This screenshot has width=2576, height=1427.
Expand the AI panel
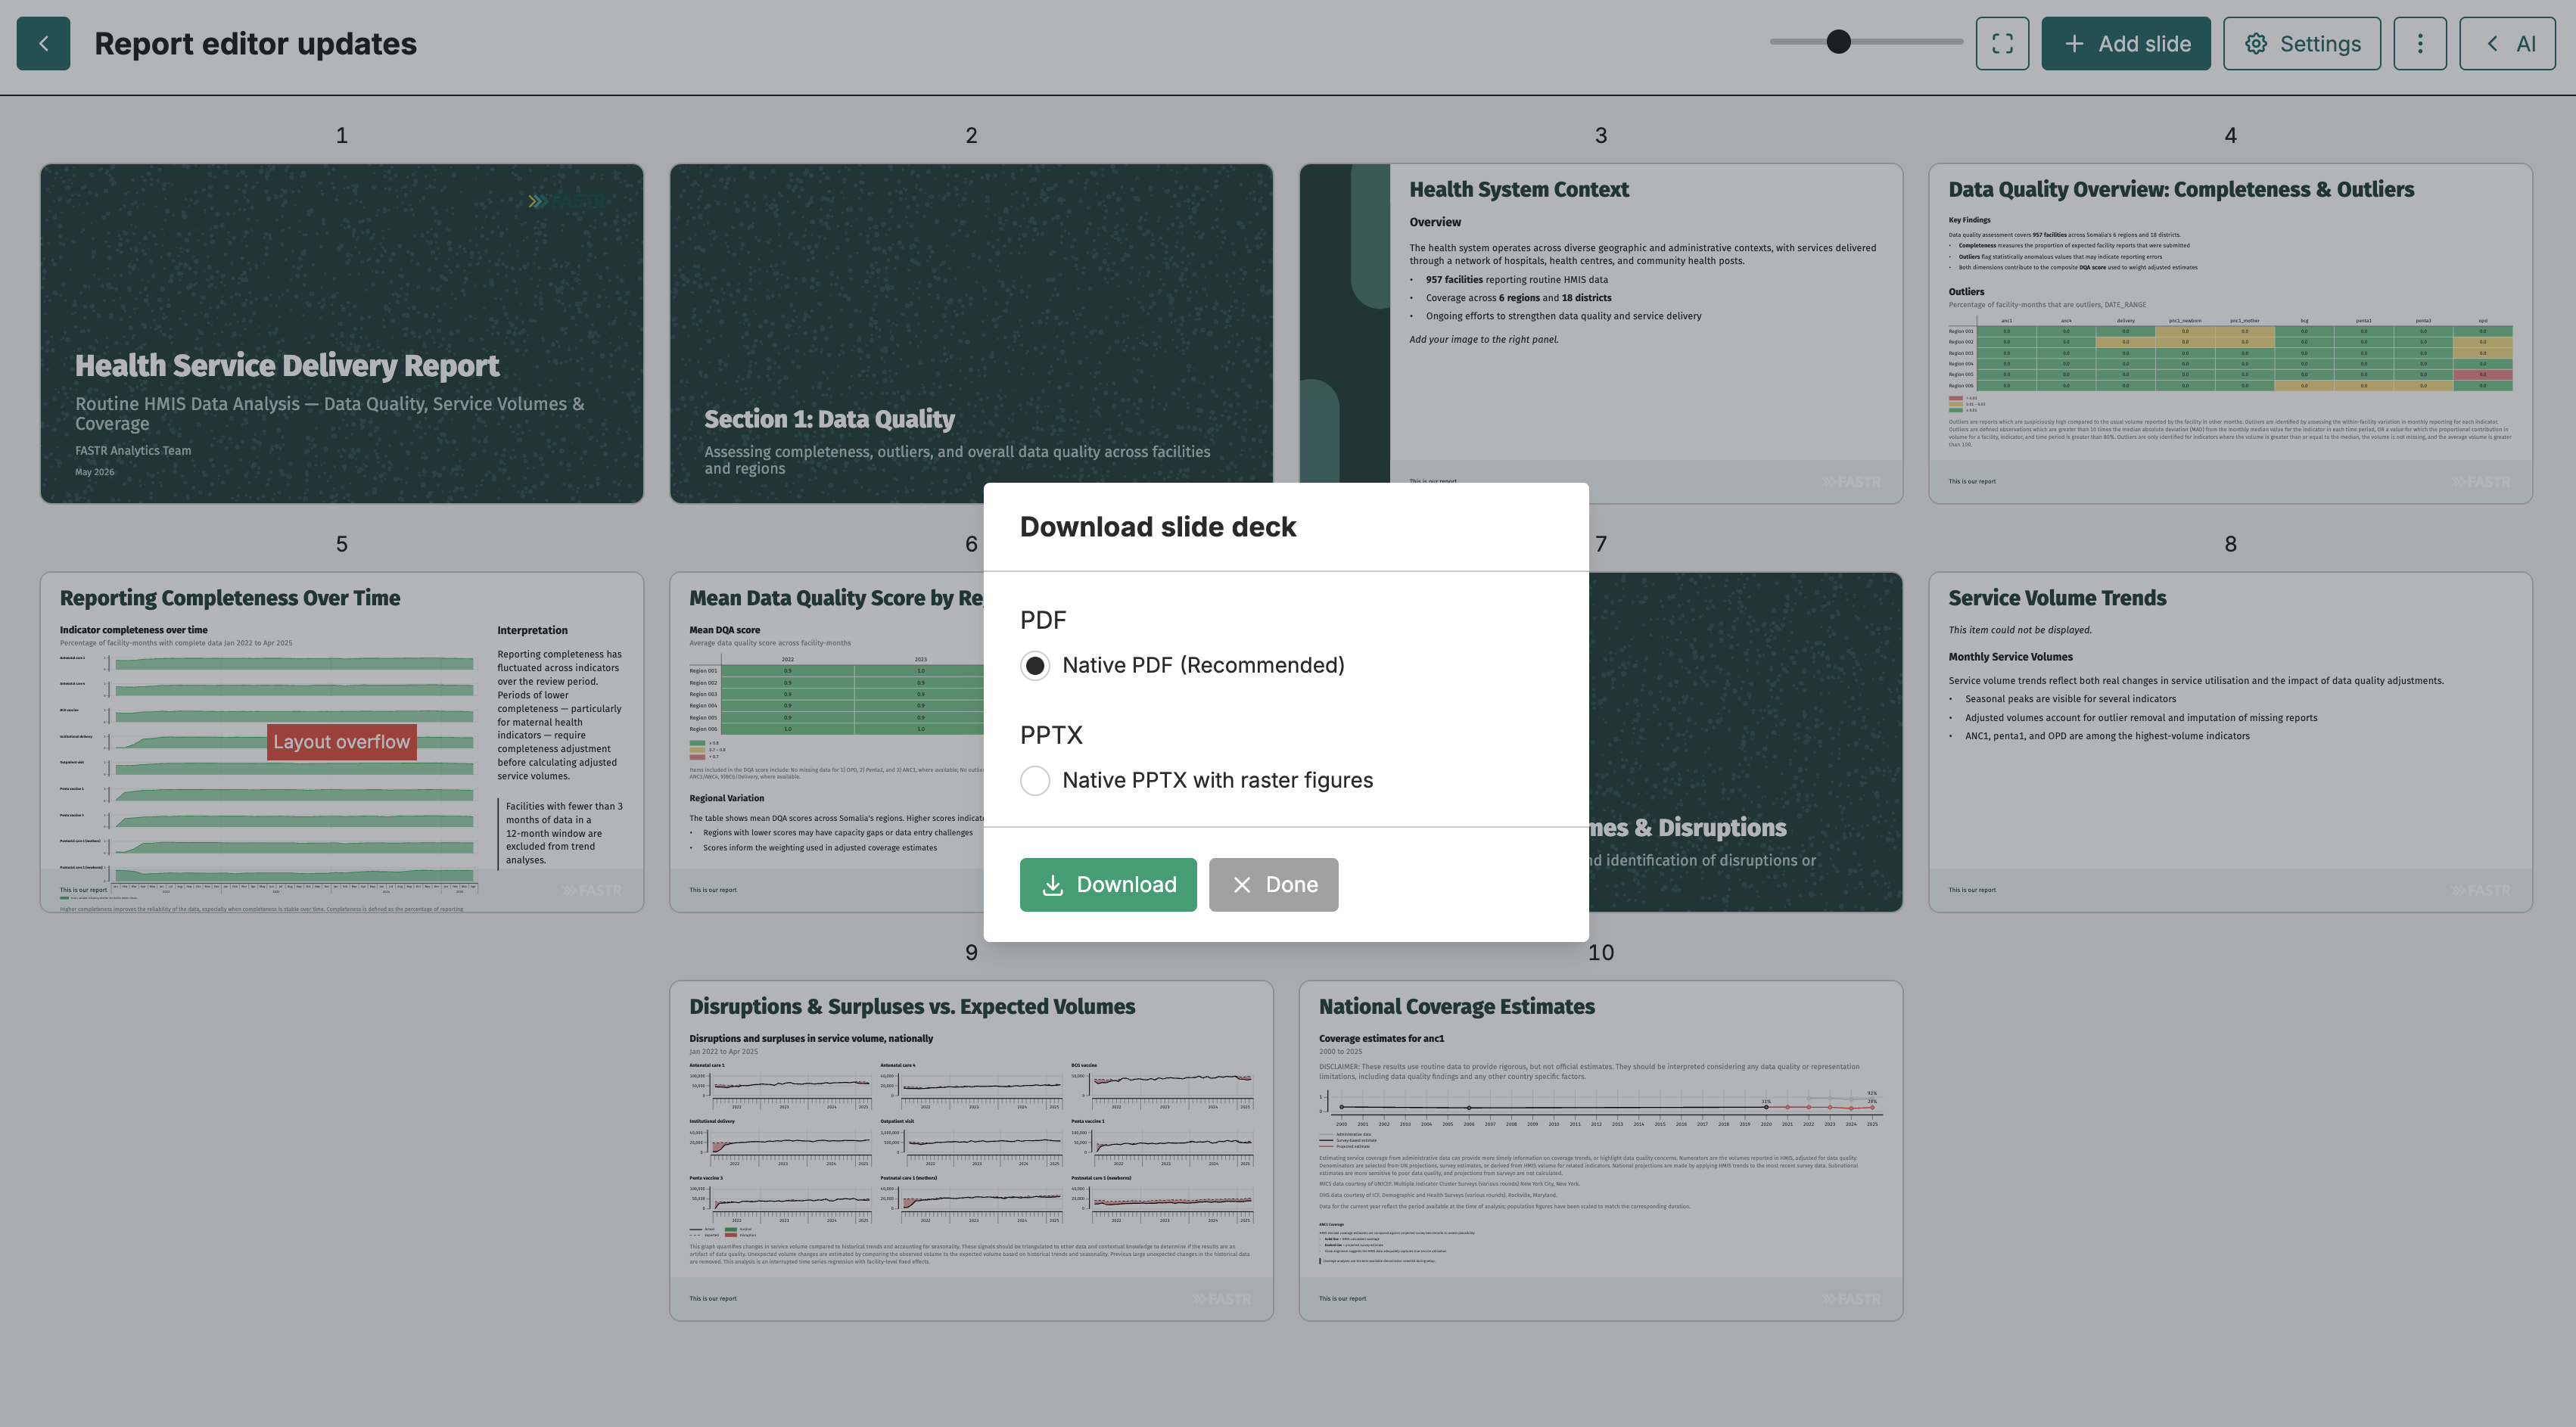pyautogui.click(x=2508, y=43)
